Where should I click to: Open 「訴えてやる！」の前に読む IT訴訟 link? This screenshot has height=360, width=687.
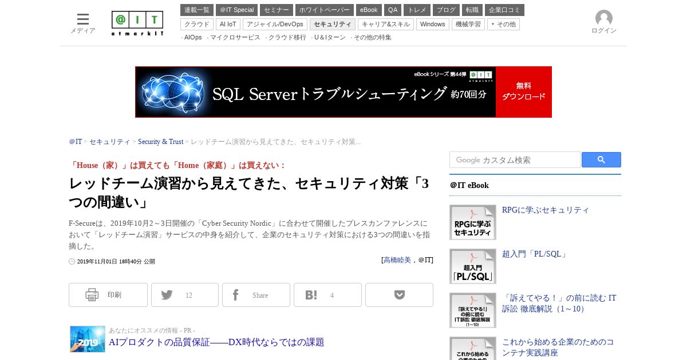[x=559, y=303]
